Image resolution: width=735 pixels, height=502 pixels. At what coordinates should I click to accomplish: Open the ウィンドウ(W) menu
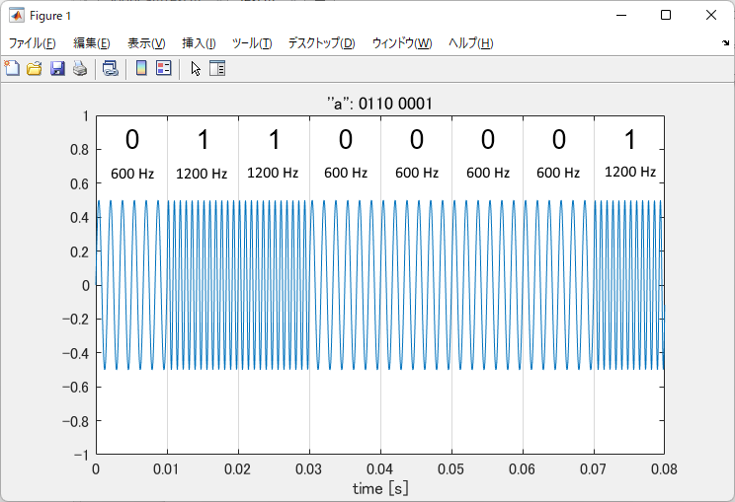click(402, 43)
